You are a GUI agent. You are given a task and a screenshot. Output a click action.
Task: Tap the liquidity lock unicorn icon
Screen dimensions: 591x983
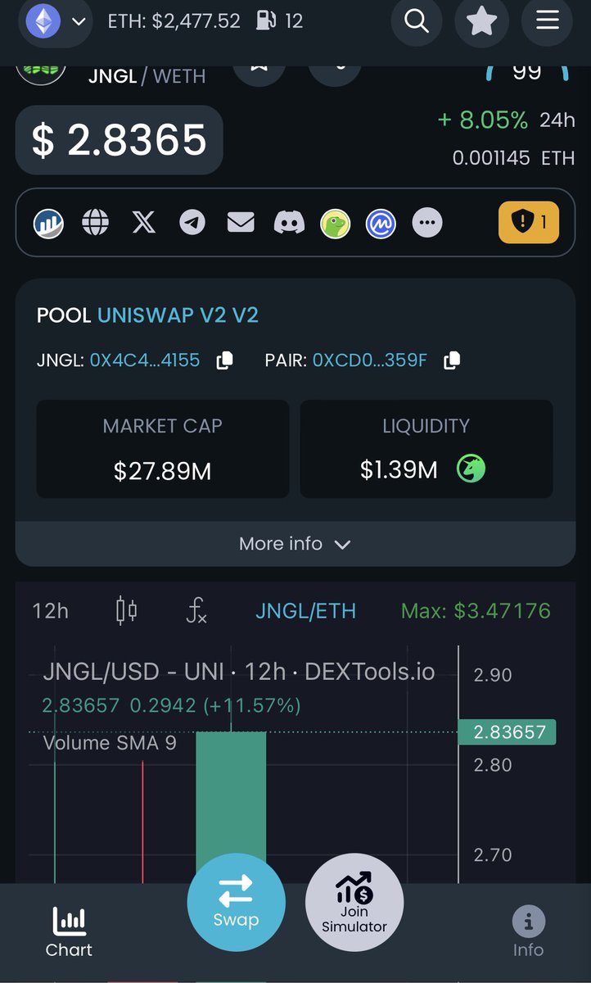point(471,469)
